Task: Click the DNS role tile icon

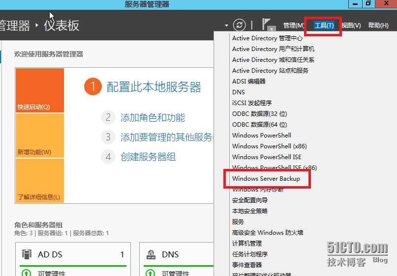Action: point(151,254)
